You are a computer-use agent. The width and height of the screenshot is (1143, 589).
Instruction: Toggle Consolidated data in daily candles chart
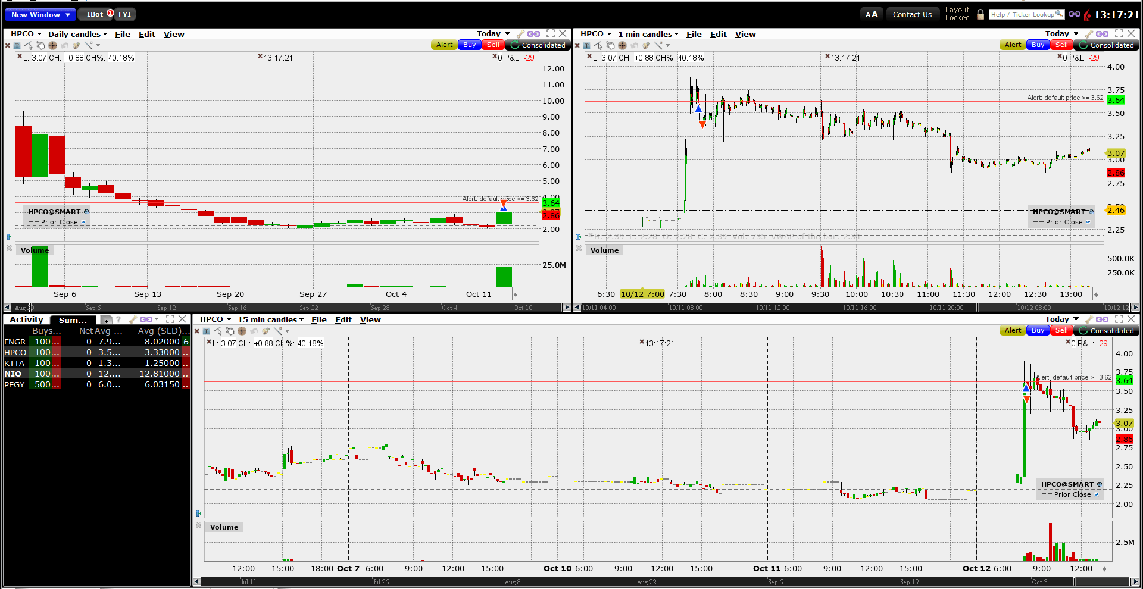(x=538, y=45)
